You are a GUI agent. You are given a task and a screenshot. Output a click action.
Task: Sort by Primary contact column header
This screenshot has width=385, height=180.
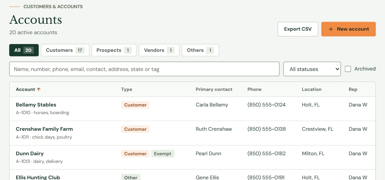click(x=214, y=89)
